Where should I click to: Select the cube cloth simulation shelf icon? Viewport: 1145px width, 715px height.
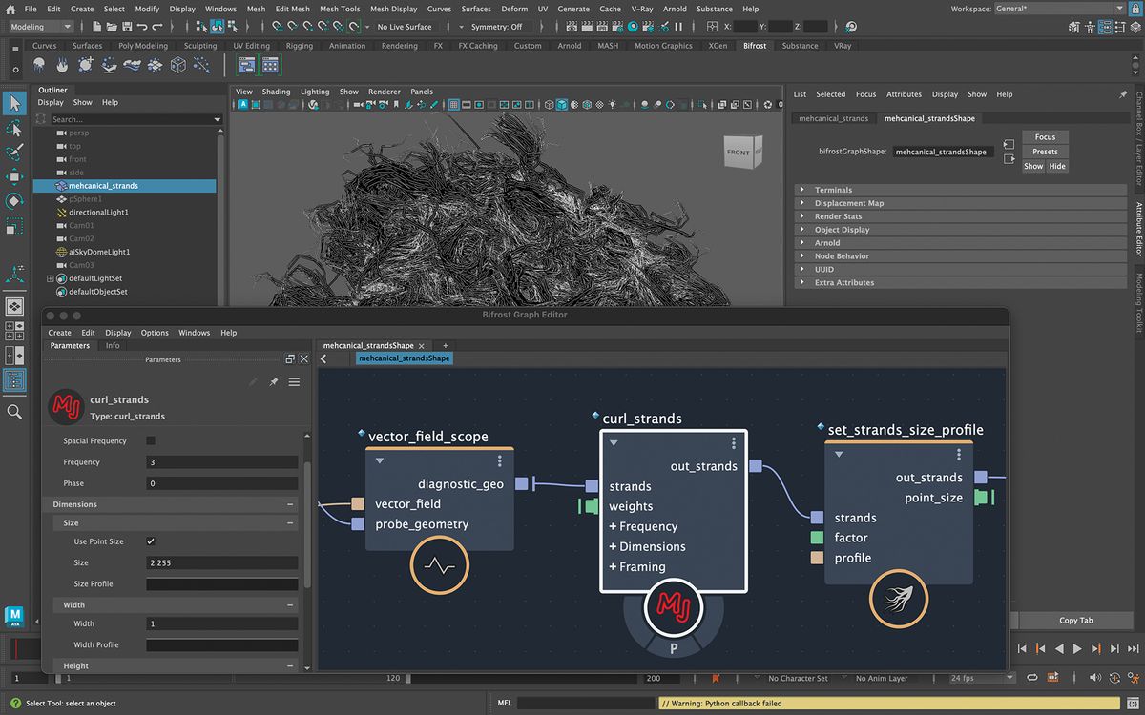tap(178, 65)
